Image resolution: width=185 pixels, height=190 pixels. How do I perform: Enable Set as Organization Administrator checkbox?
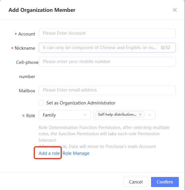[x=41, y=103]
